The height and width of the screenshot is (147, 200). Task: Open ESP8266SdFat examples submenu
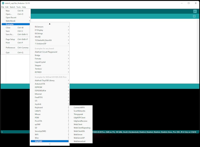(x=50, y=91)
